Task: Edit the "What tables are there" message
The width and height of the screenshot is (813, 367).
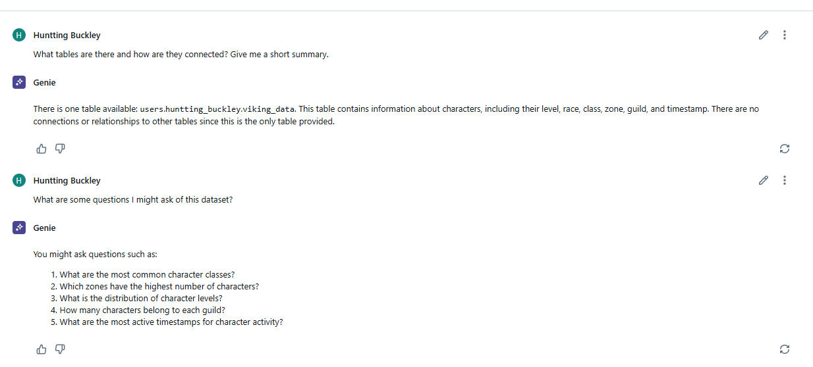Action: 764,35
